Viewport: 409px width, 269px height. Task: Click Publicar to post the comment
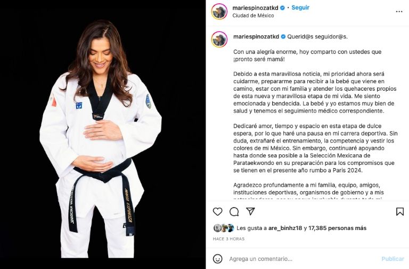click(392, 259)
